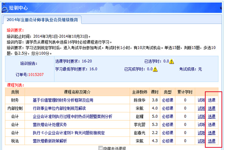The width and height of the screenshot is (226, 150).
Task: Click the warning icon beside 已完成学时
Action: point(155,69)
